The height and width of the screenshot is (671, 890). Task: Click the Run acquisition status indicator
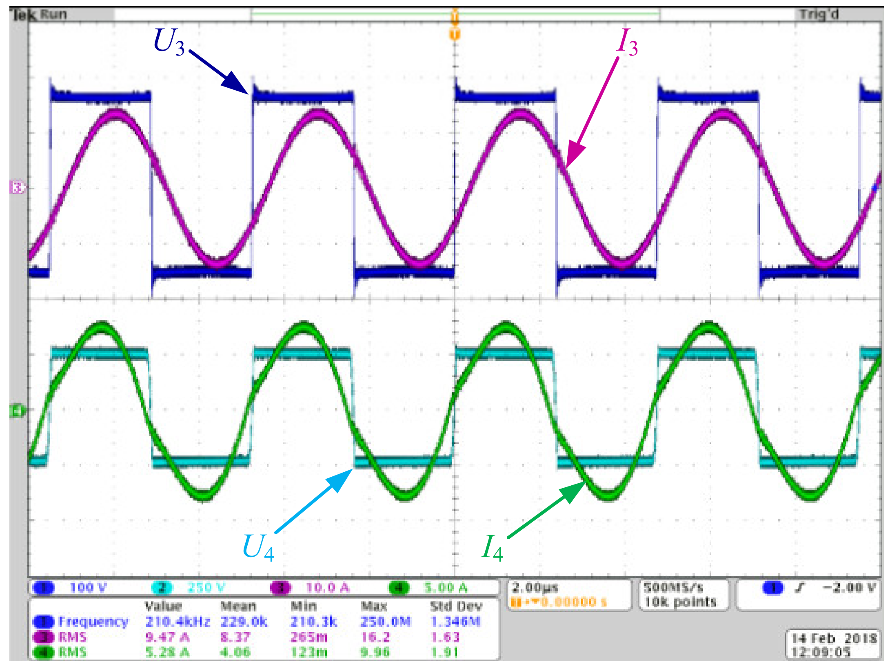click(x=53, y=15)
